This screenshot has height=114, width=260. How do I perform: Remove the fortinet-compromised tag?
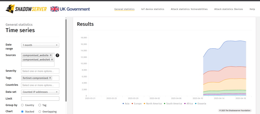click(50, 78)
